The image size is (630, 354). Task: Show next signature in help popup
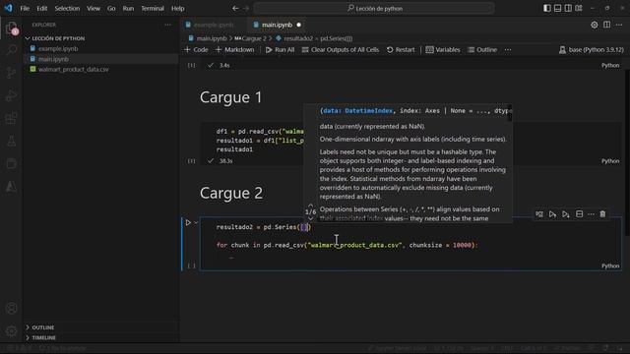click(310, 218)
